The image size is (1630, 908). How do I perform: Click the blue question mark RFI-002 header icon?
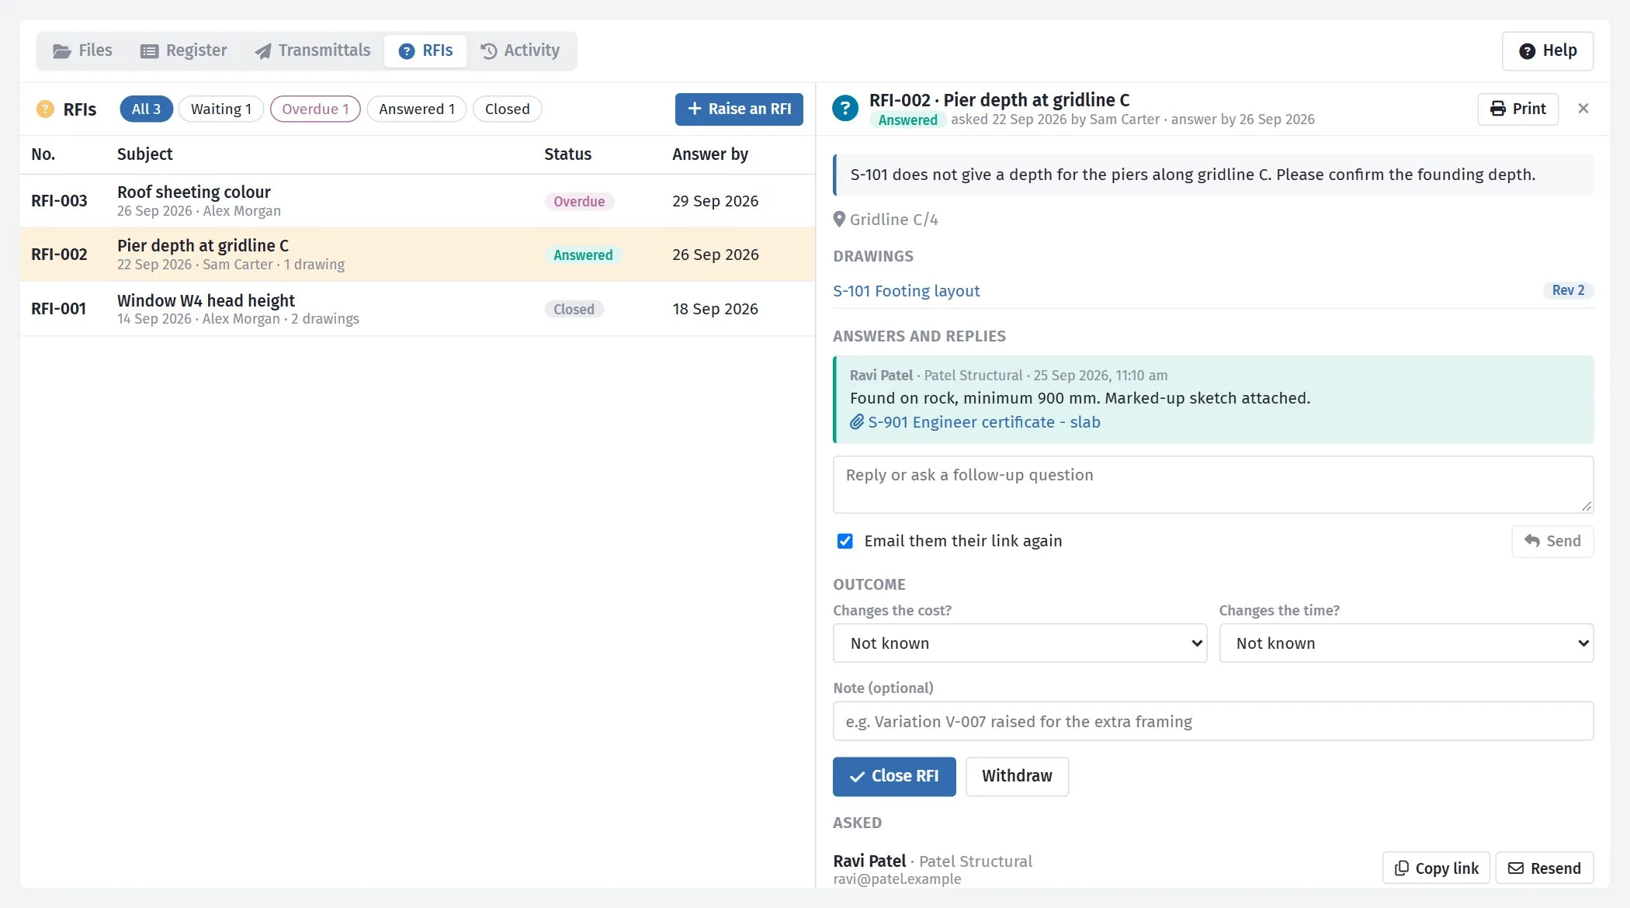(845, 108)
